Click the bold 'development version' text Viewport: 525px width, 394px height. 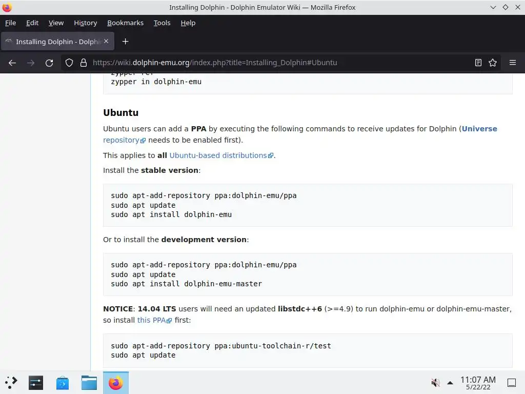pyautogui.click(x=204, y=240)
